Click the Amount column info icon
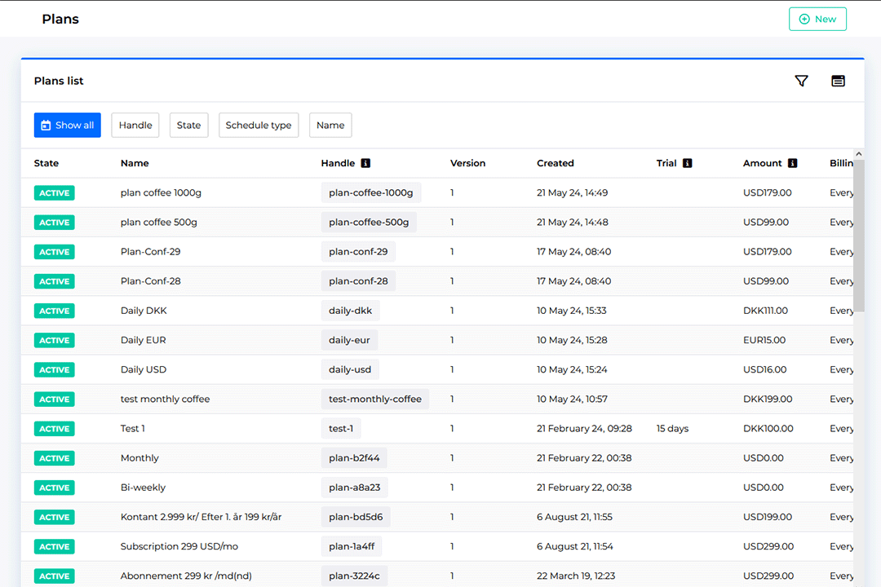The width and height of the screenshot is (881, 587). [x=792, y=163]
